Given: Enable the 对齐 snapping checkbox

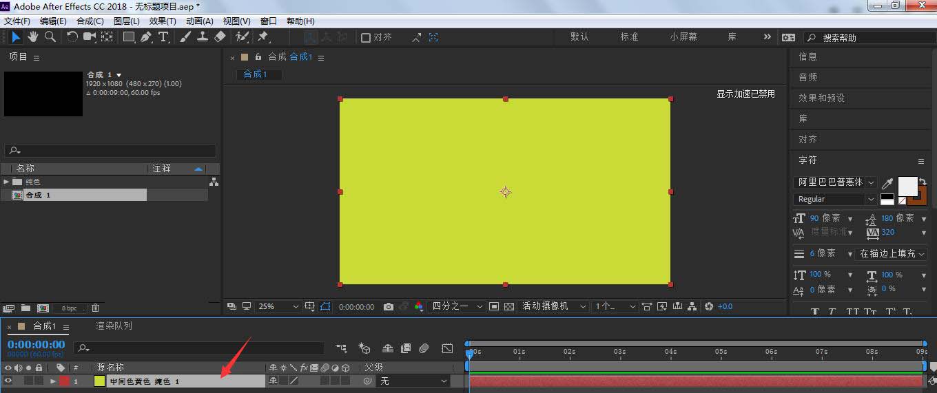Looking at the screenshot, I should pyautogui.click(x=366, y=37).
